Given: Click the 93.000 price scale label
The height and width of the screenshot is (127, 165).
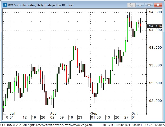Looking at the screenshot, I should (155, 65).
